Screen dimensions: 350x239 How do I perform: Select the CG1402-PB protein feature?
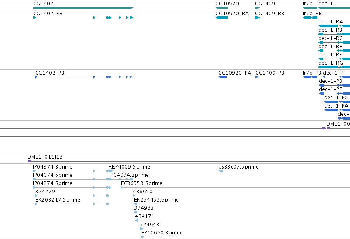[x=84, y=77]
